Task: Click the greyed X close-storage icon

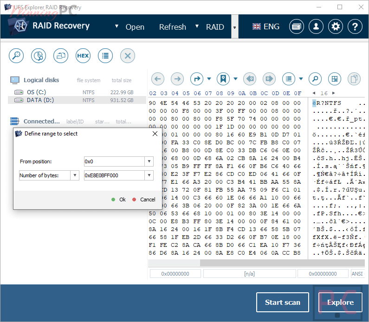Action: click(128, 56)
